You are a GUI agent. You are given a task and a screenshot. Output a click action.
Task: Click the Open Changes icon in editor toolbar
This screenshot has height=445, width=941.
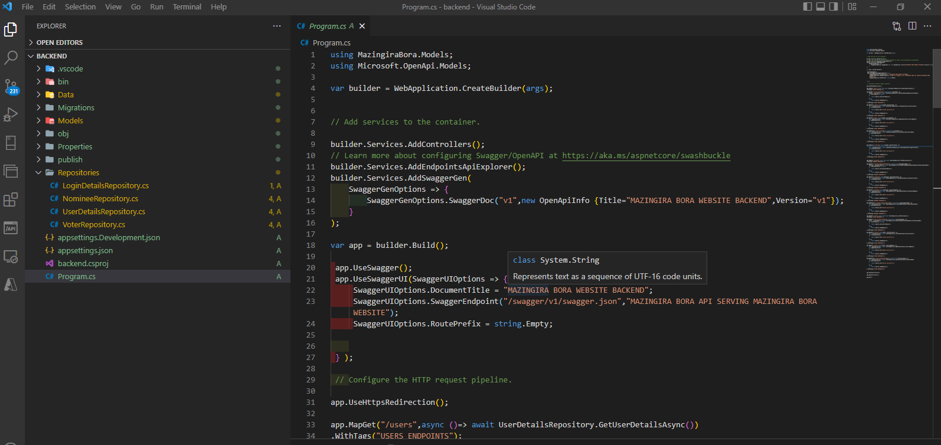[897, 26]
